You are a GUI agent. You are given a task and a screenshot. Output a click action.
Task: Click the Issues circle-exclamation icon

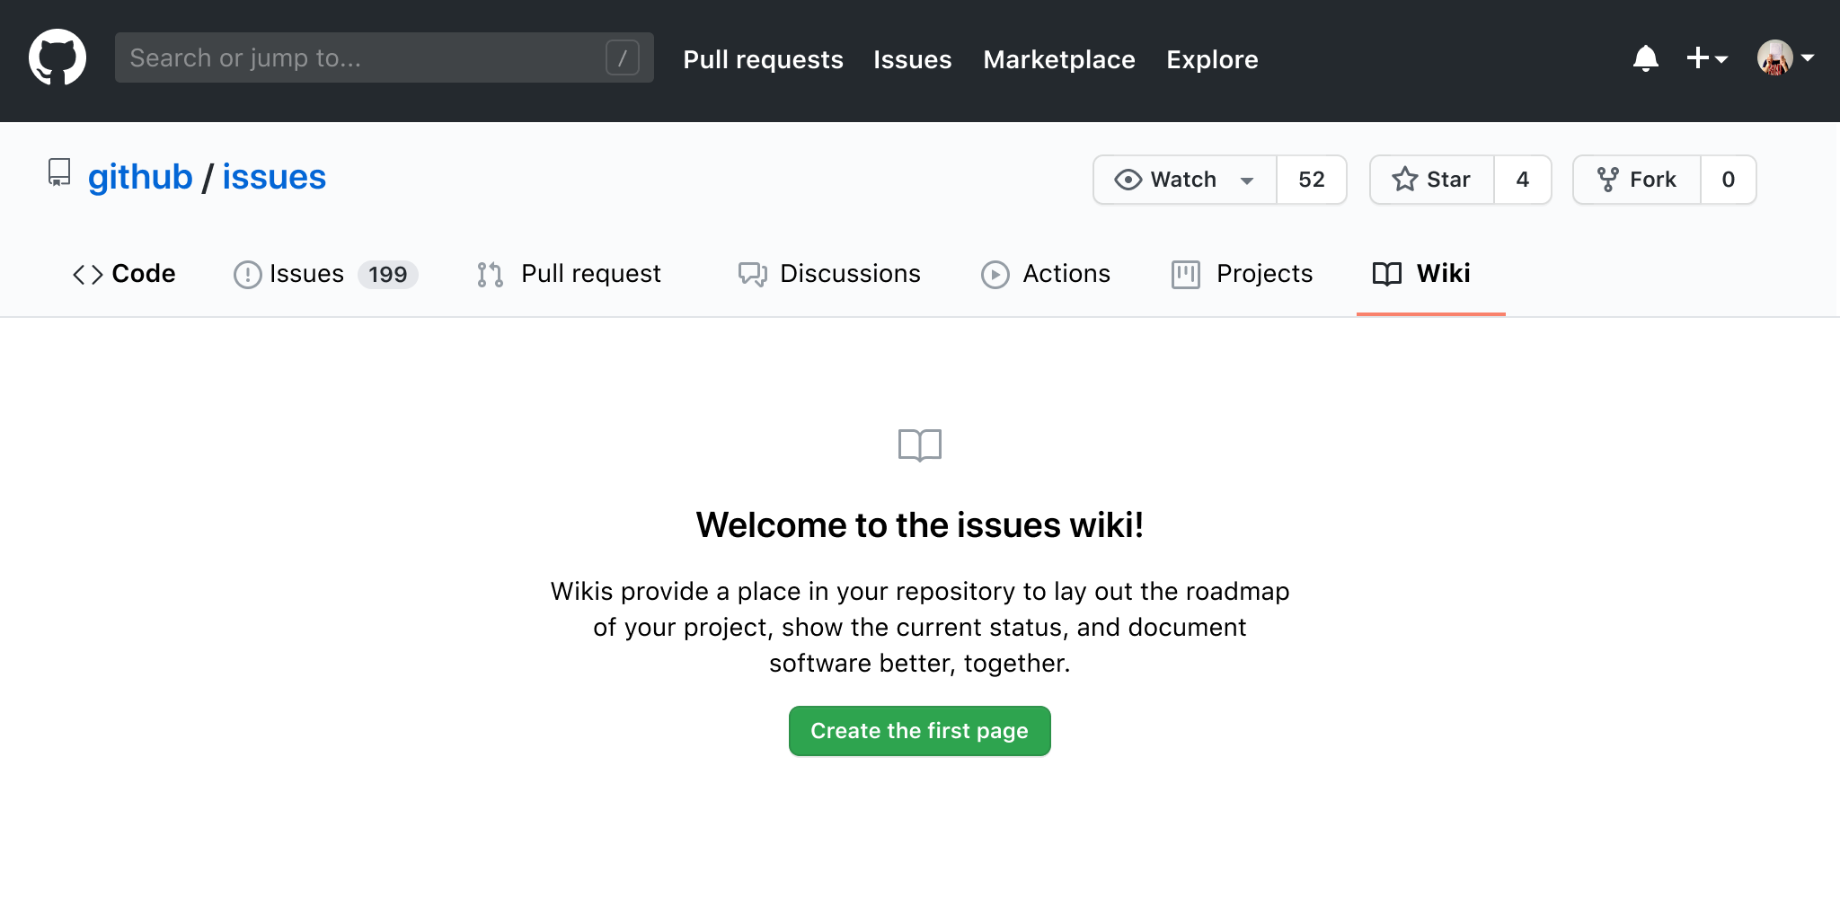(247, 275)
